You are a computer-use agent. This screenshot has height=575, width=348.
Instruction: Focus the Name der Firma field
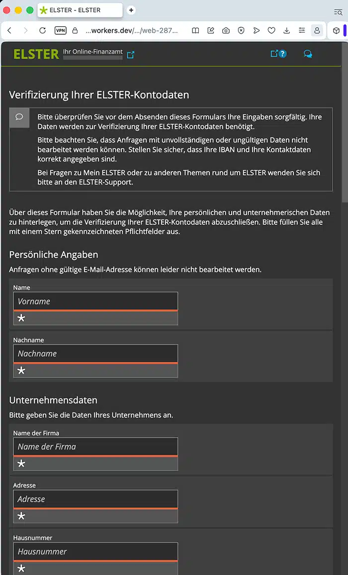[95, 447]
